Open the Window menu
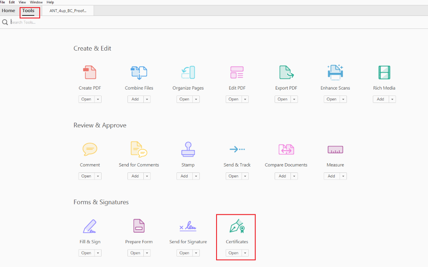Viewport: 428px width, 267px height. 36,2
